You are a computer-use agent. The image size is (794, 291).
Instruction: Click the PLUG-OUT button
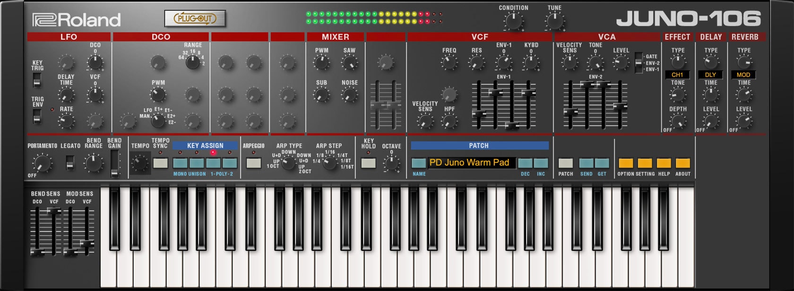[x=195, y=19]
